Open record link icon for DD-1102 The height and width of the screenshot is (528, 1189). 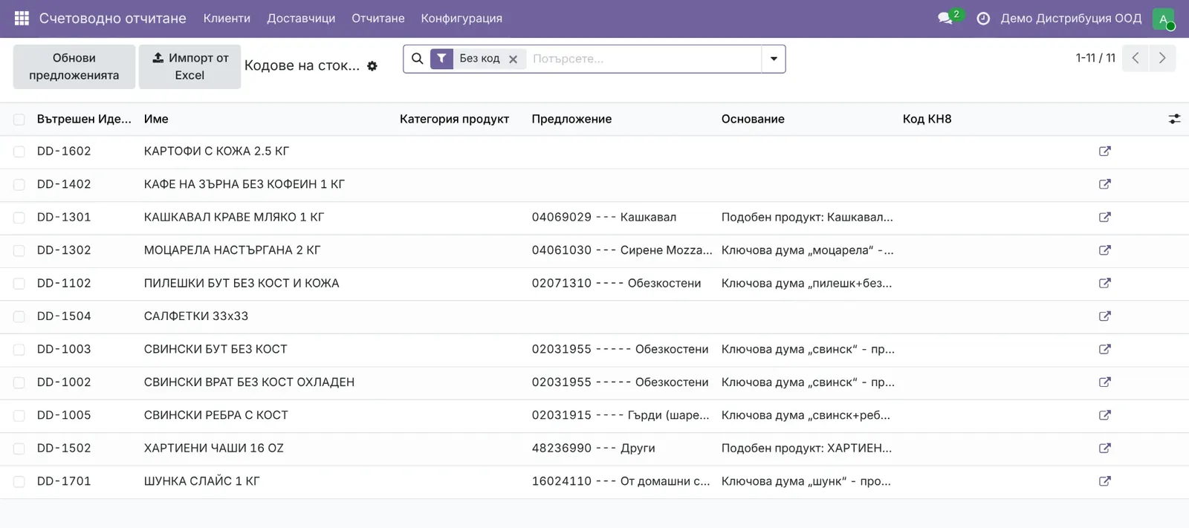(x=1104, y=283)
